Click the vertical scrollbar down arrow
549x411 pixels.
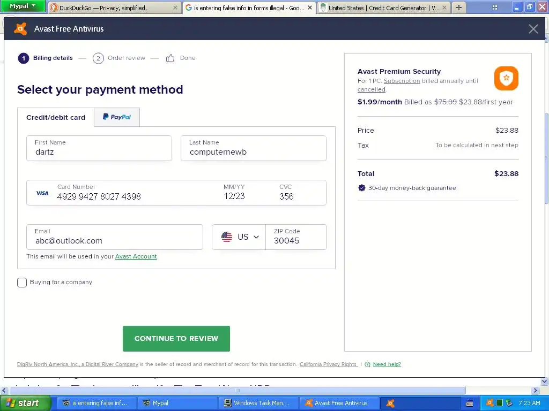[x=545, y=381]
